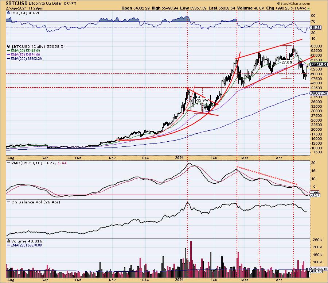Click the 'Open 54062.29' value

pyautogui.click(x=136, y=8)
